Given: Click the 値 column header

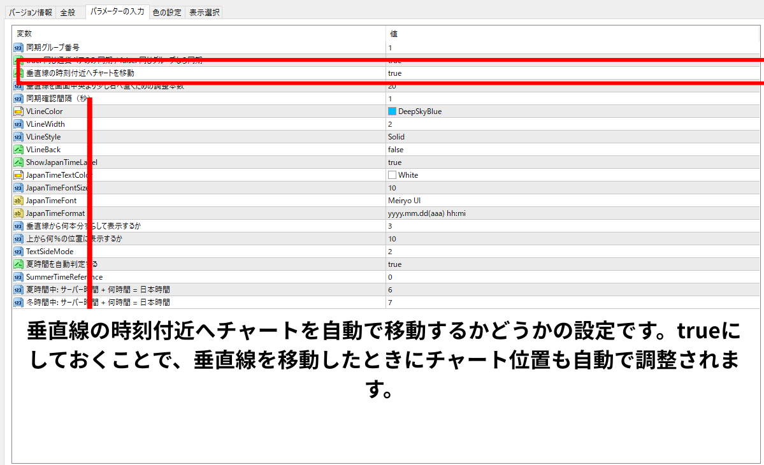Looking at the screenshot, I should pos(393,34).
